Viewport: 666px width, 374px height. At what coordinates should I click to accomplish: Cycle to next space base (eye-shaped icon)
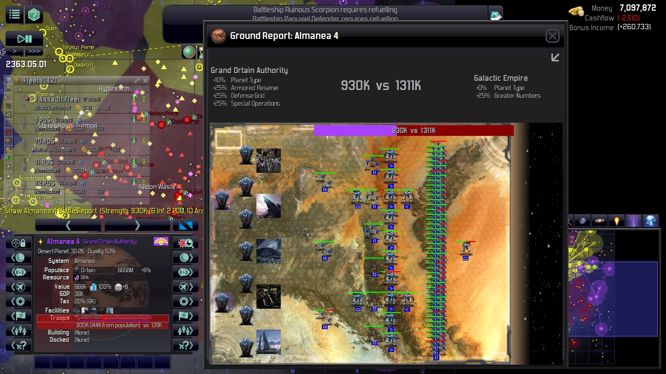[185, 272]
